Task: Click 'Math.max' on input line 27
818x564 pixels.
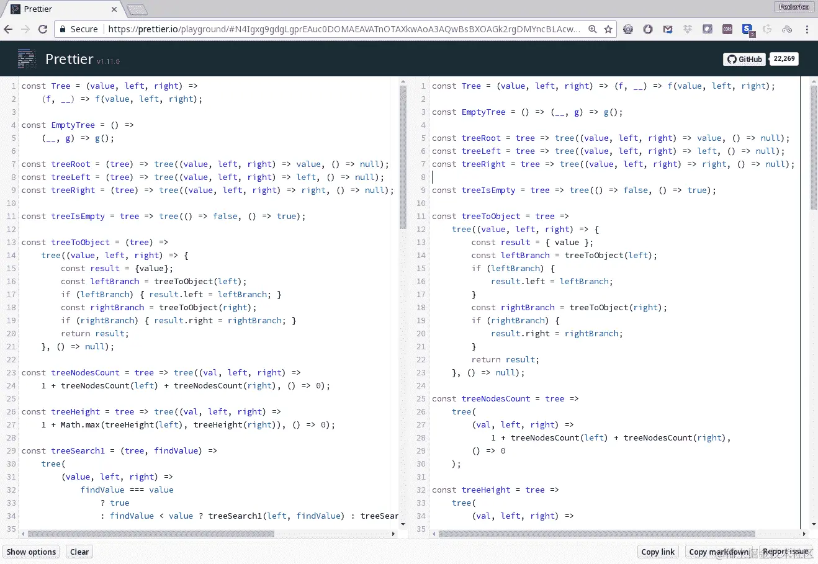Action: [80, 424]
